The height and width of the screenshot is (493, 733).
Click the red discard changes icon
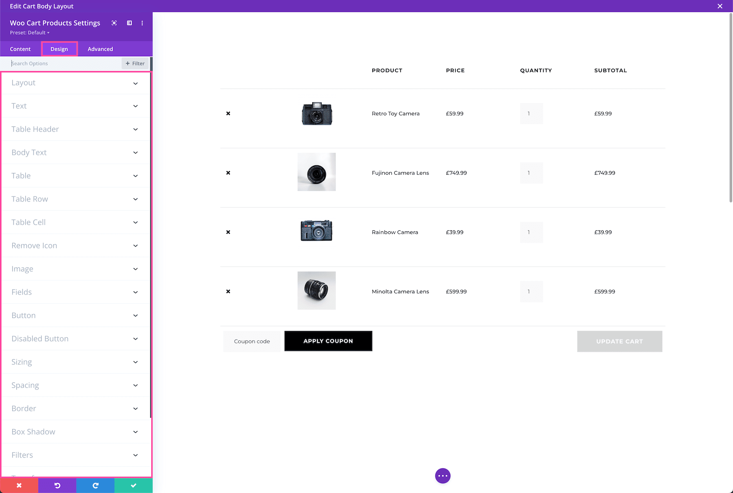point(19,485)
